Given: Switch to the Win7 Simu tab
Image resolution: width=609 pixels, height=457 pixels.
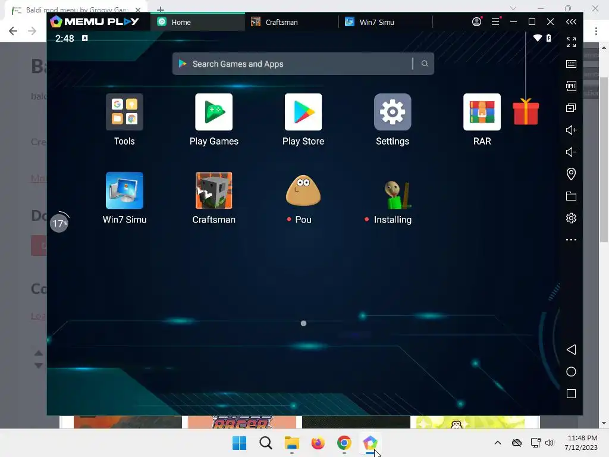Looking at the screenshot, I should pyautogui.click(x=385, y=22).
